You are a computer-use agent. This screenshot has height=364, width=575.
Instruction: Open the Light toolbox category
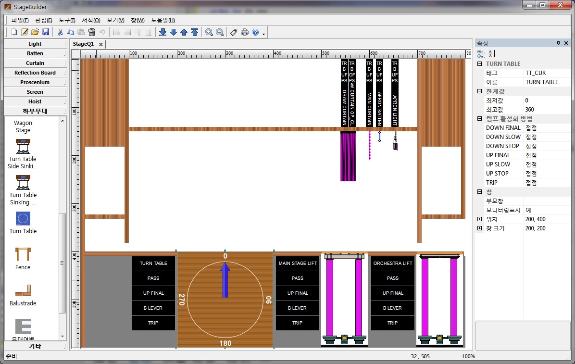(x=35, y=44)
